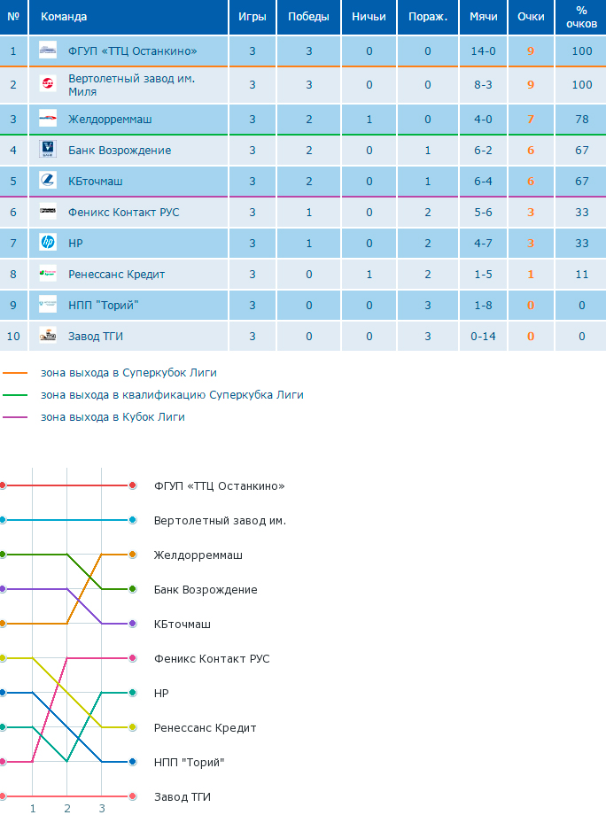Click chart label Желдорреммаш
606x815 pixels.
[198, 555]
